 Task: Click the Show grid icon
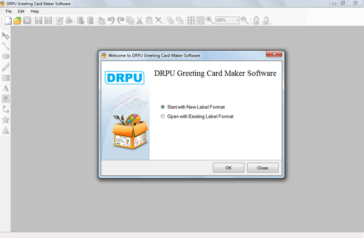click(191, 21)
